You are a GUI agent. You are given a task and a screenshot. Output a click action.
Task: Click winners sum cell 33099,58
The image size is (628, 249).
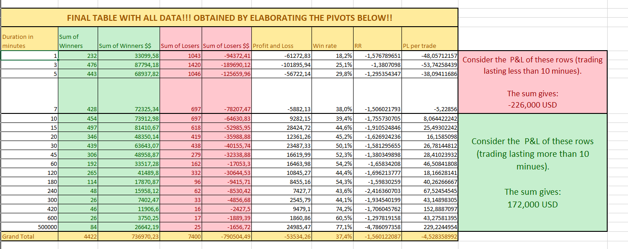click(129, 56)
